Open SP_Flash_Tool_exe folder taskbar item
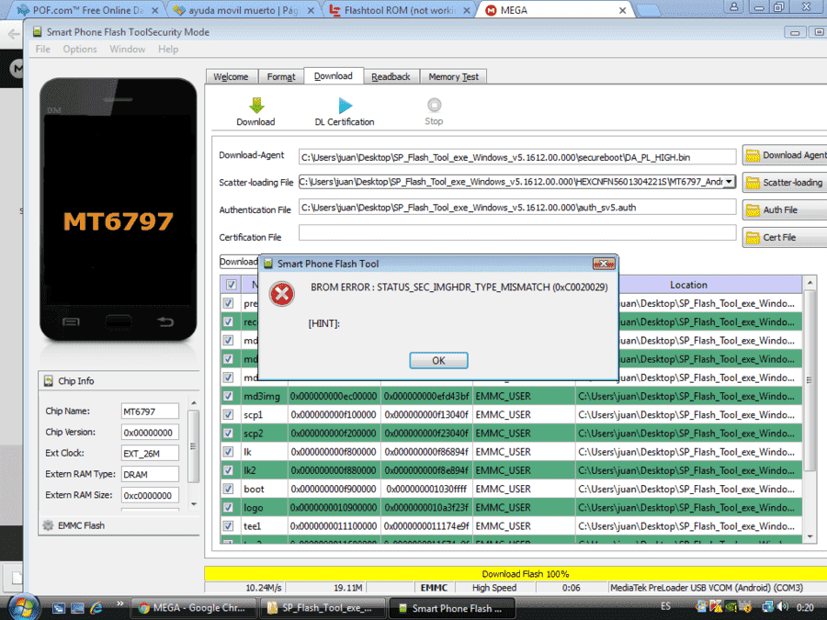The height and width of the screenshot is (620, 827). click(x=322, y=608)
